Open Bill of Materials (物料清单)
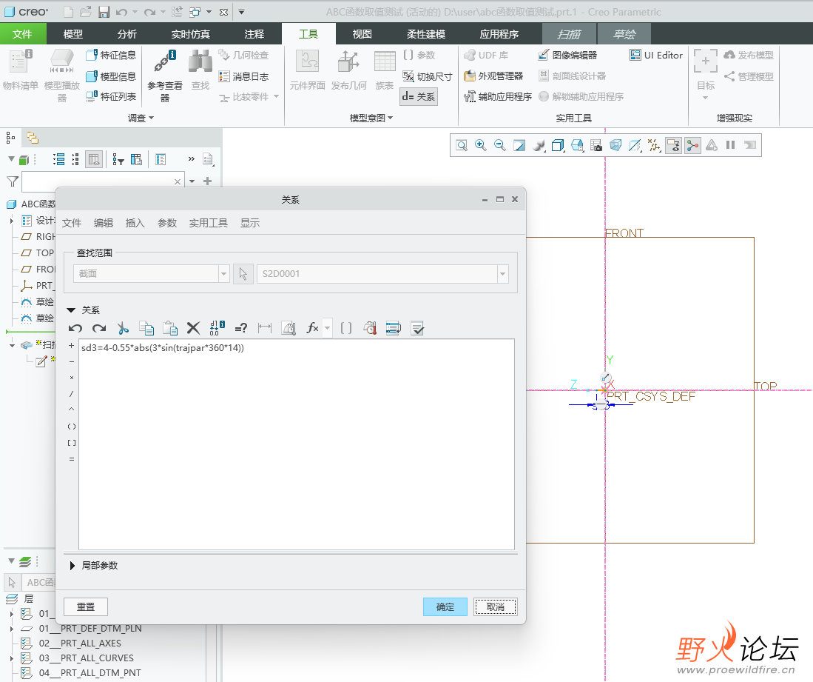The width and height of the screenshot is (813, 682). (x=20, y=70)
